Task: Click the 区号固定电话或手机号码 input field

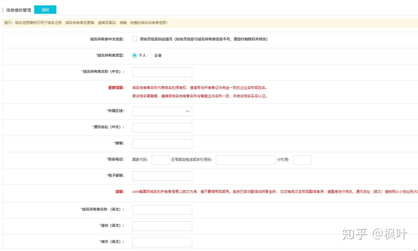Action: [246, 160]
